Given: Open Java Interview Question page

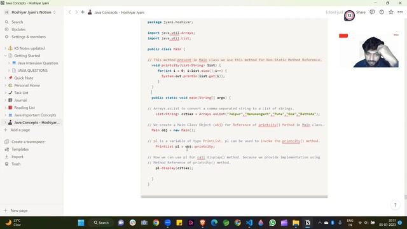Looking at the screenshot, I should [38, 63].
